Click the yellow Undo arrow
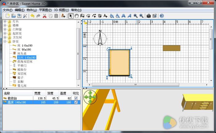 [x=32, y=16]
